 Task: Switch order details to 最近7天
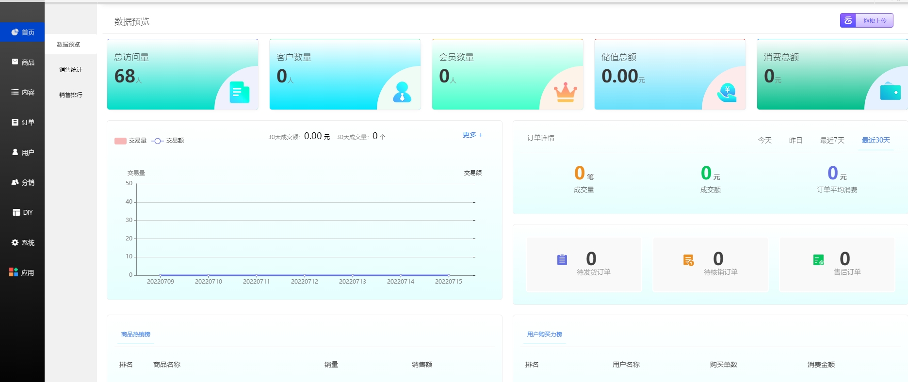(832, 140)
